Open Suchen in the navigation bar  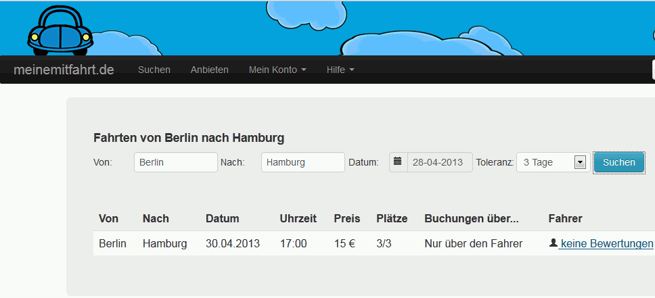(154, 70)
